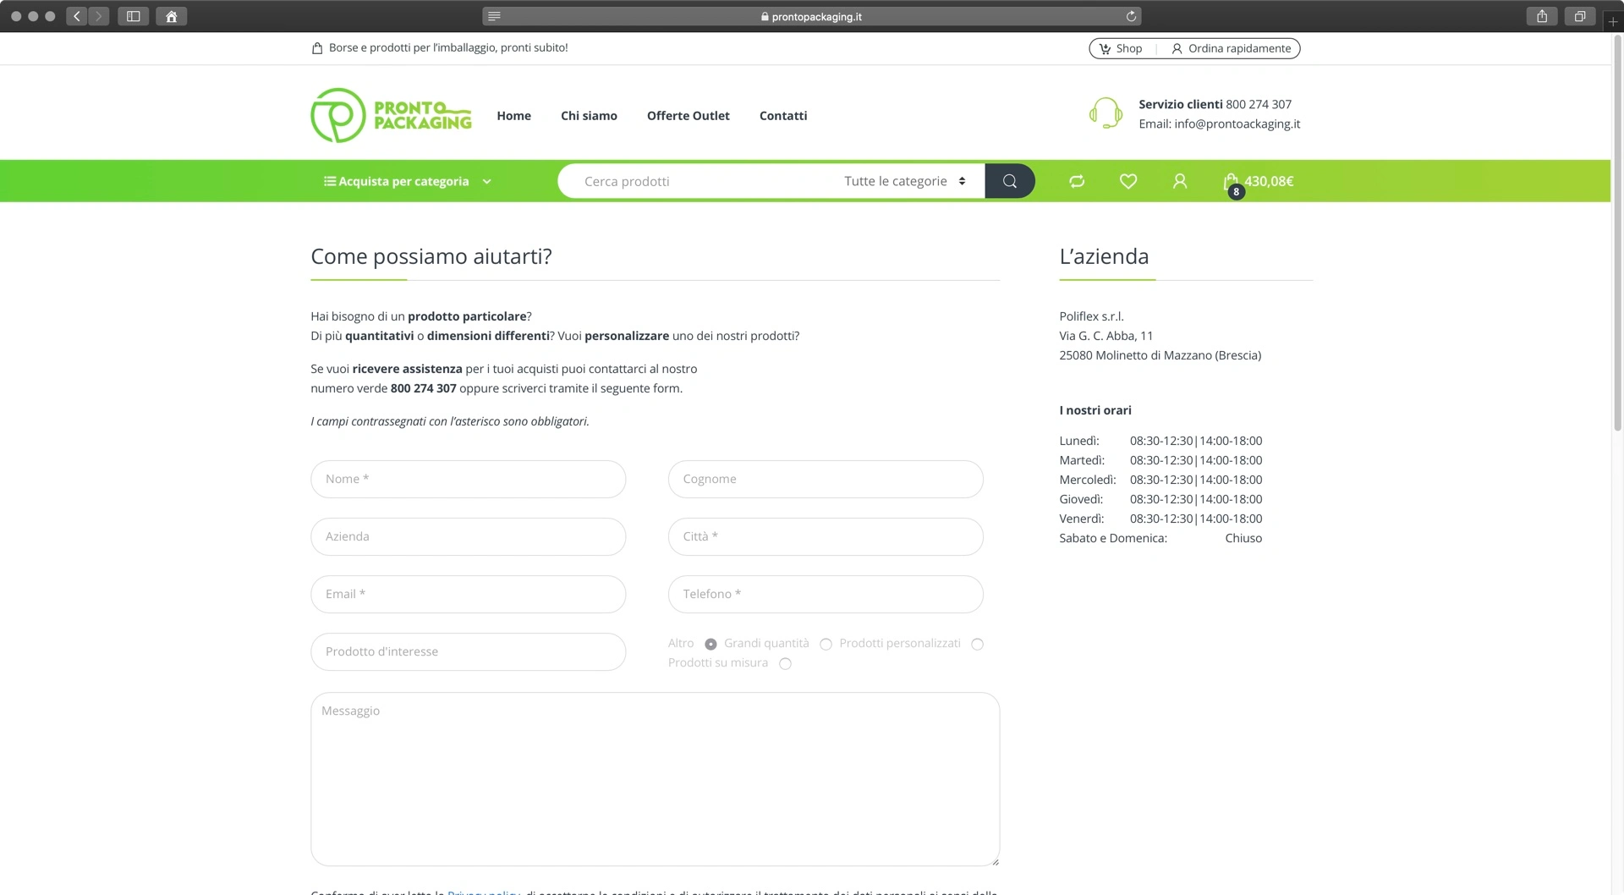Submit search with the magnifier button
The width and height of the screenshot is (1624, 895).
1010,181
